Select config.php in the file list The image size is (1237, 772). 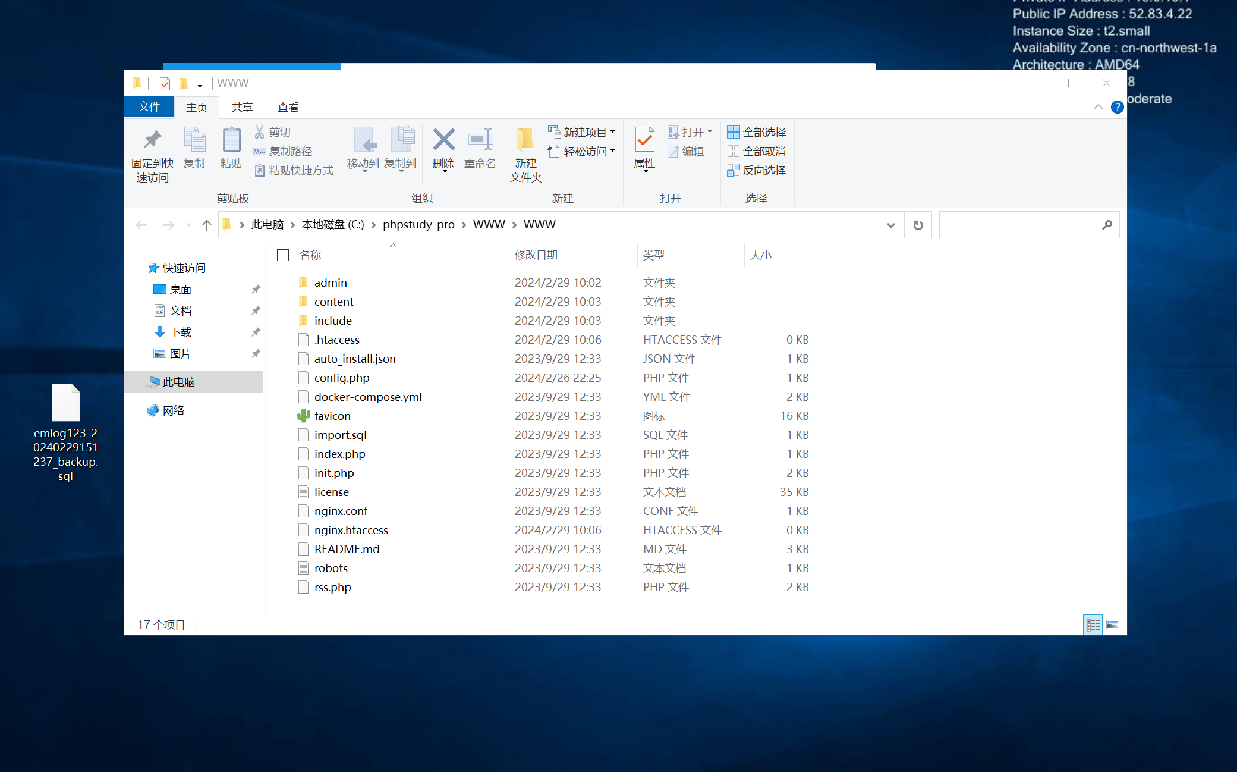(342, 378)
